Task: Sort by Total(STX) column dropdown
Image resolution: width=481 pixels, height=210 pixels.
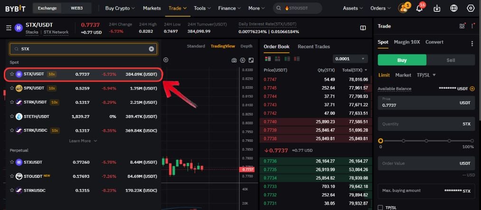Action: (x=355, y=70)
